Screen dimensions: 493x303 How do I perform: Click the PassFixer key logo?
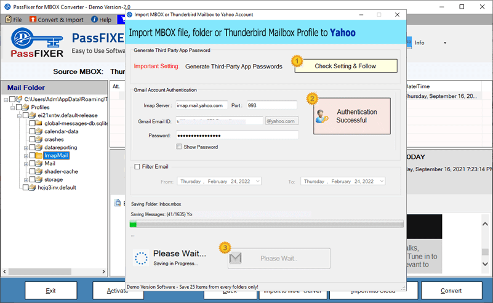37,42
